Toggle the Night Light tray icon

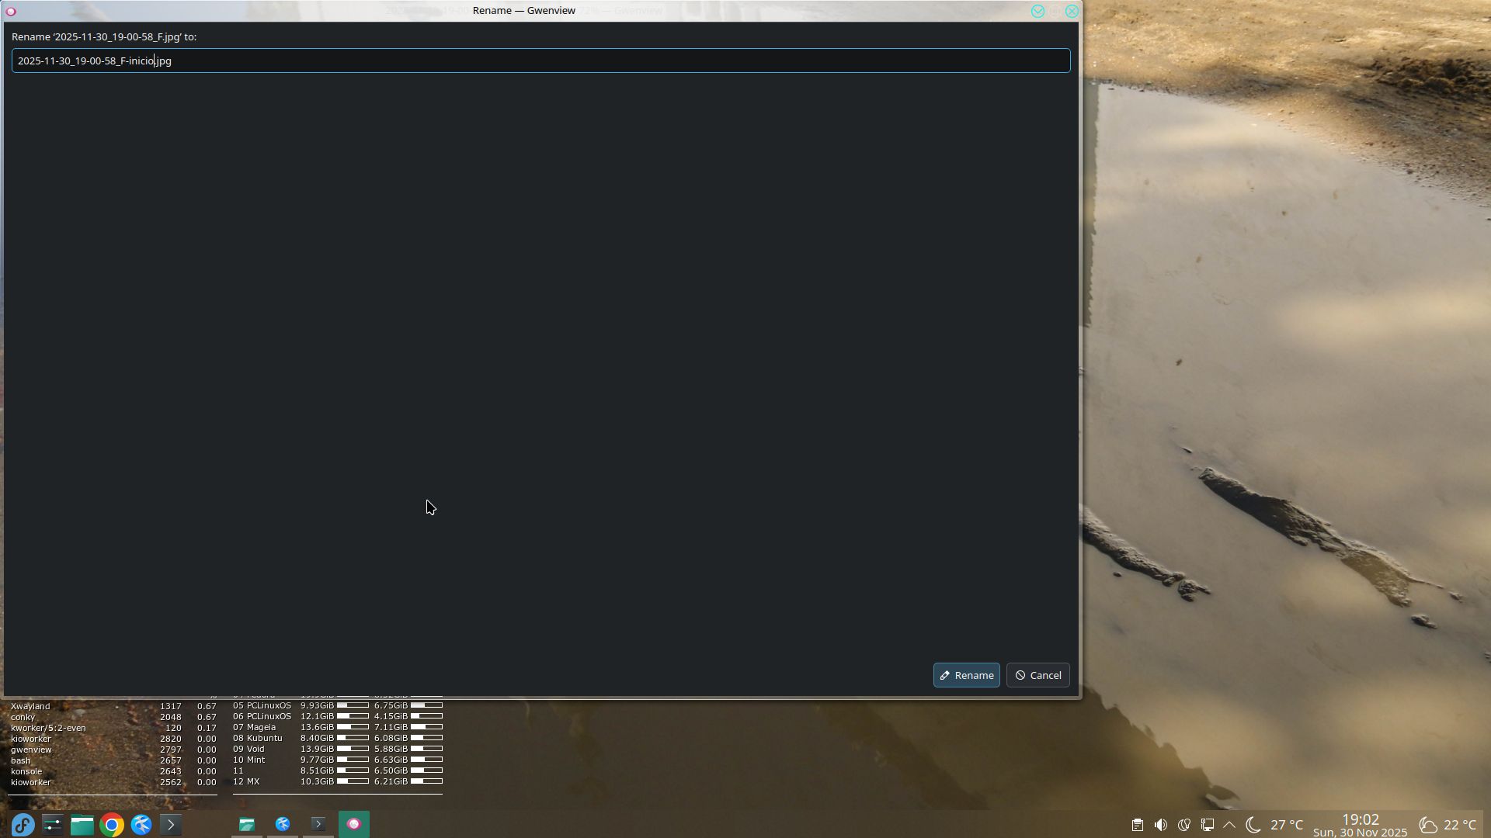(x=1183, y=825)
